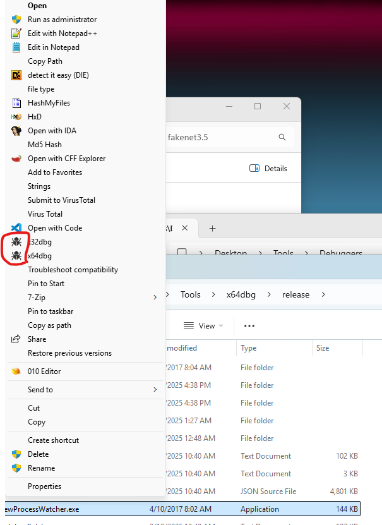This screenshot has width=382, height=525.
Task: Choose Strings from context menu
Action: point(39,186)
